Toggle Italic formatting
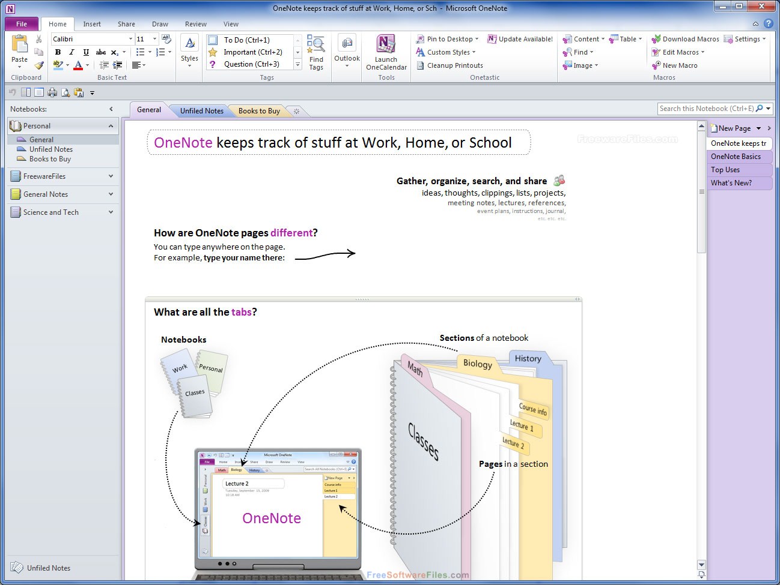780x585 pixels. 72,52
